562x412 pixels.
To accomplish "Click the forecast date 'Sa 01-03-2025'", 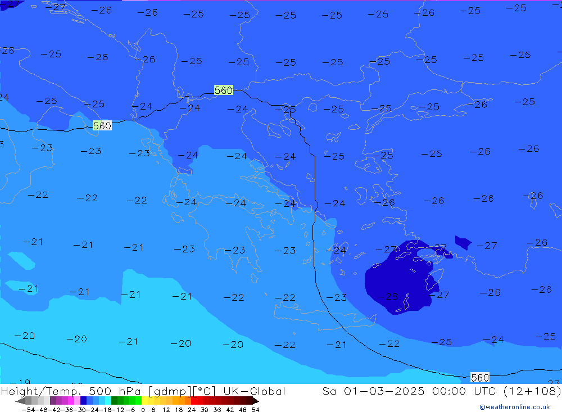I will click(x=373, y=391).
